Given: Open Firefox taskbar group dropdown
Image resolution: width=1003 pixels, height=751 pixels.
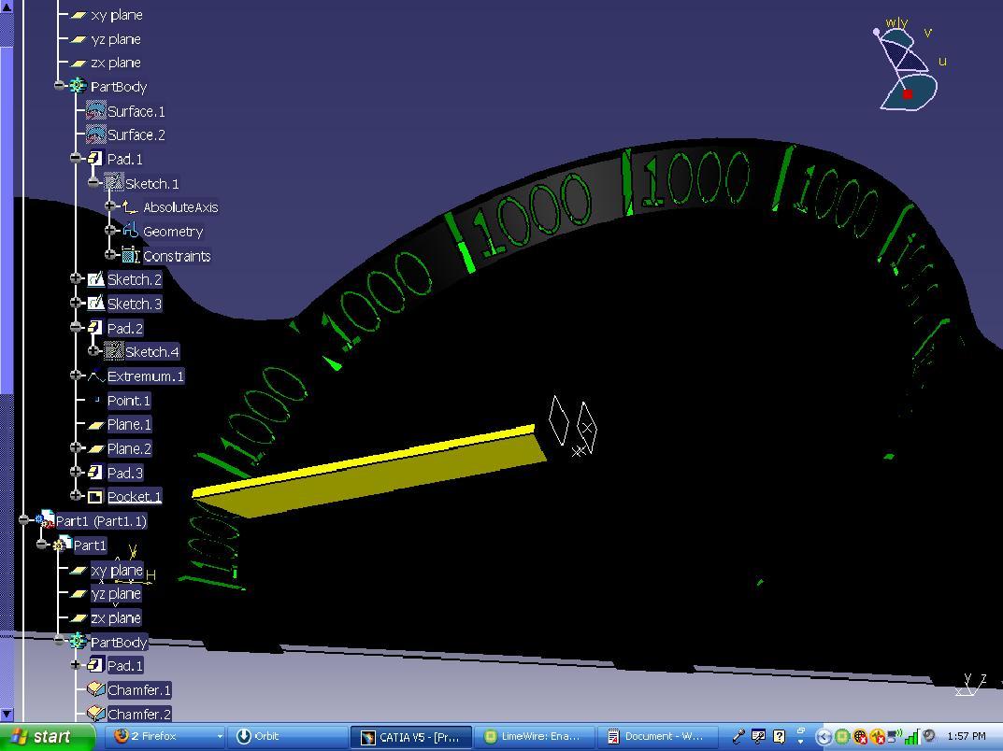Looking at the screenshot, I should (x=220, y=737).
